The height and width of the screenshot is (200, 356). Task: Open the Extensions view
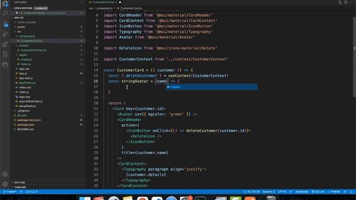(x=5, y=44)
